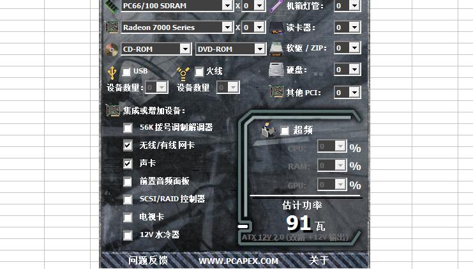Click the FireWire (火线) symbol icon
The height and width of the screenshot is (269, 473).
pyautogui.click(x=183, y=73)
